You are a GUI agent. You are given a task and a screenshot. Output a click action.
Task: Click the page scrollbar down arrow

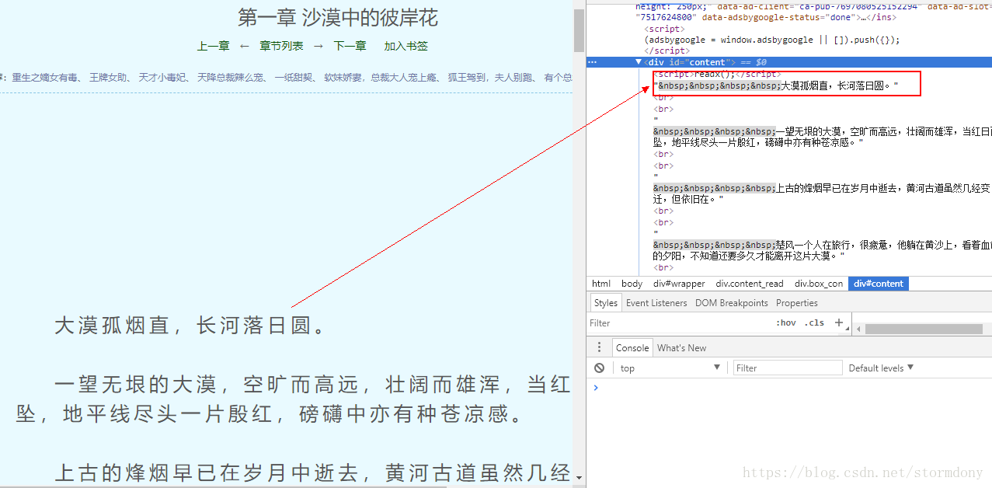(579, 476)
